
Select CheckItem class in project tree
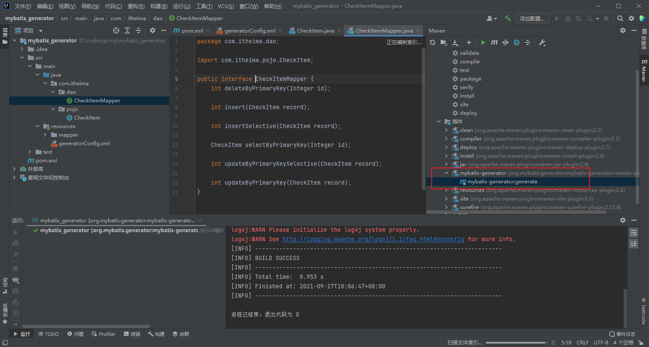tap(87, 118)
